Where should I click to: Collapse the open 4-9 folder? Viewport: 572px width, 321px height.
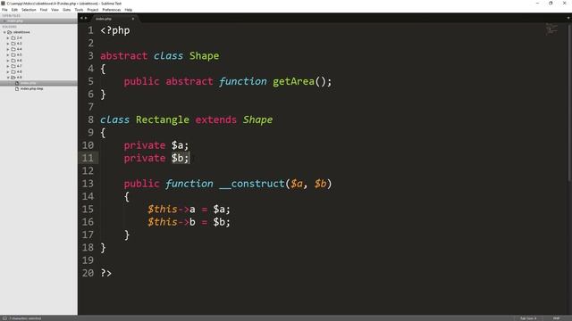click(8, 78)
